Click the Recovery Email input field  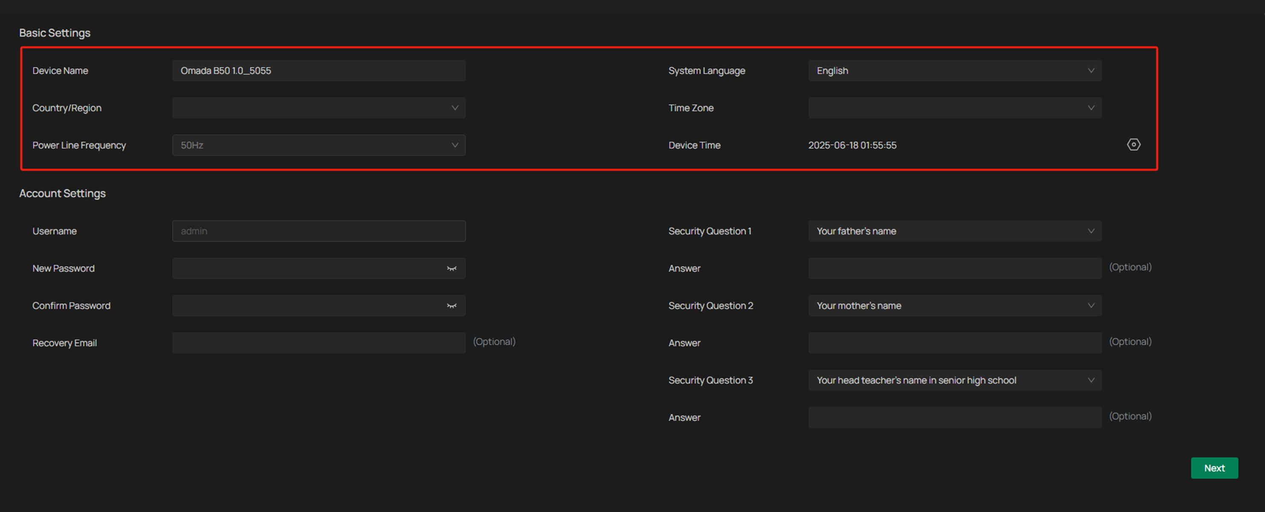click(x=319, y=343)
